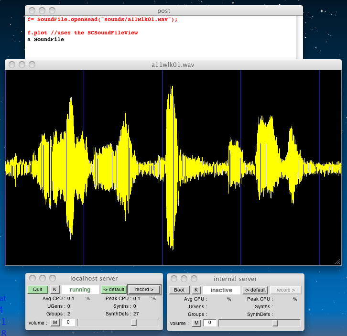The image size is (347, 336).
Task: Click the internal server volume number box
Action: pos(209,323)
